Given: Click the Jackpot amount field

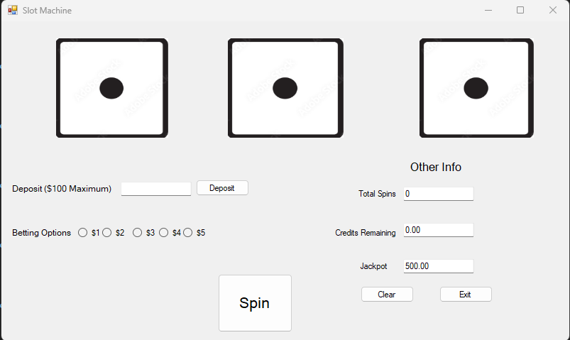Looking at the screenshot, I should [438, 266].
